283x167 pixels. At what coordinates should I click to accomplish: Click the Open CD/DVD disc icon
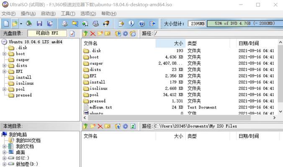point(29,23)
